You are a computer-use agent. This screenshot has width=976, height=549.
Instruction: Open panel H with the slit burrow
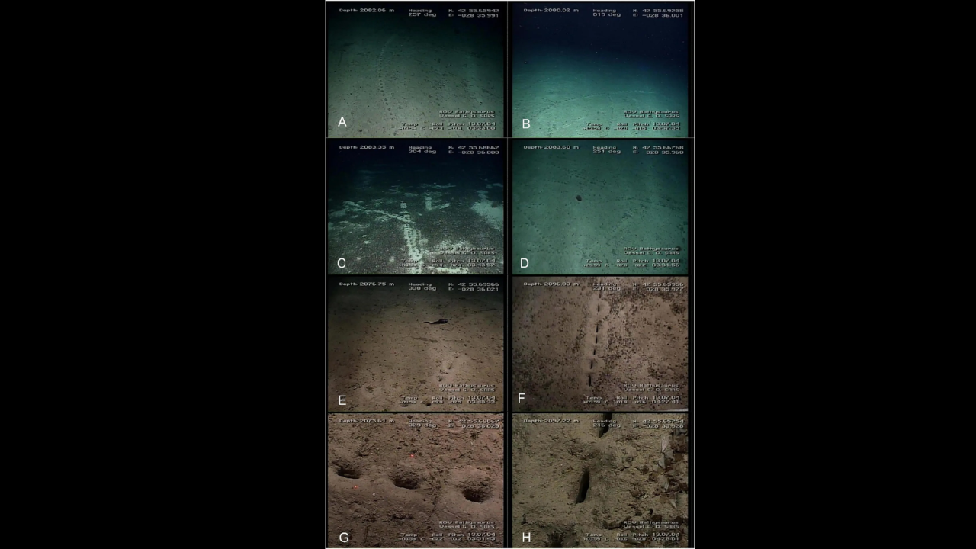pyautogui.click(x=599, y=480)
